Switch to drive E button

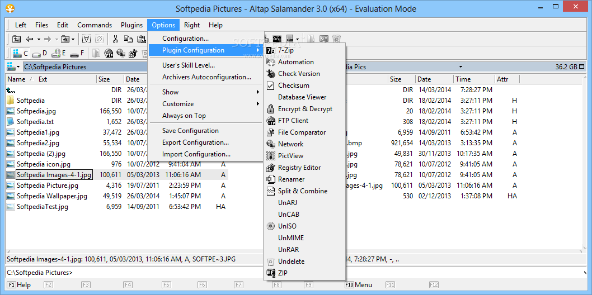coord(59,53)
